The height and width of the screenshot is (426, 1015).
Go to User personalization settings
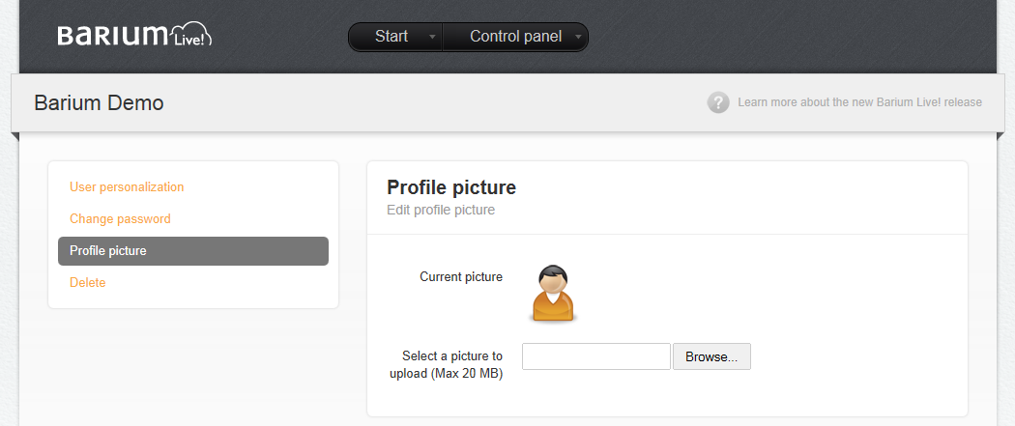point(127,186)
